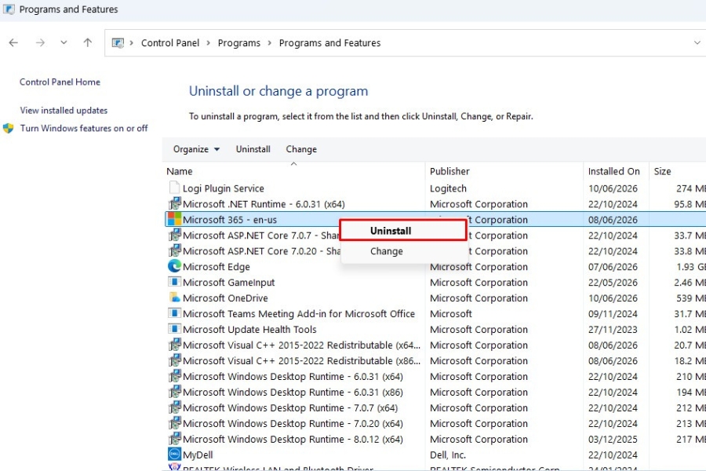
Task: Click the Desktop Runtime 7.0.20 (x64) icon
Action: [x=174, y=423]
